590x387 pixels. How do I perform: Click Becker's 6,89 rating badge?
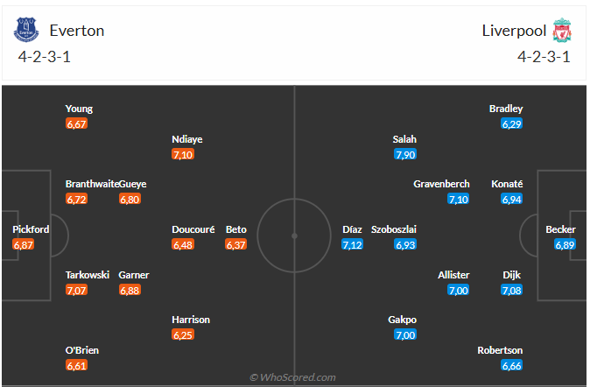tap(565, 244)
